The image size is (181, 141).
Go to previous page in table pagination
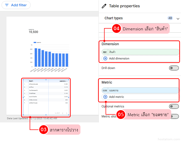[63, 113]
